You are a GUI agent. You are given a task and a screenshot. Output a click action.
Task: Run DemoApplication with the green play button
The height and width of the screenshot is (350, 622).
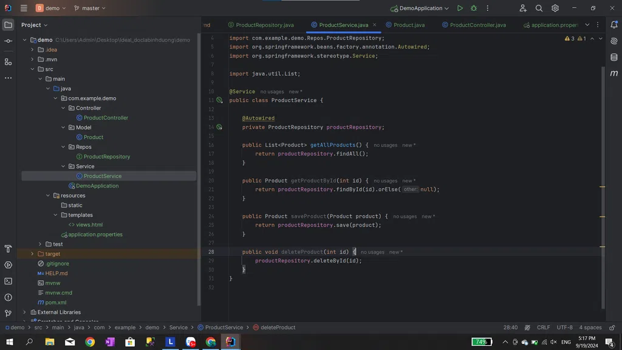click(460, 9)
